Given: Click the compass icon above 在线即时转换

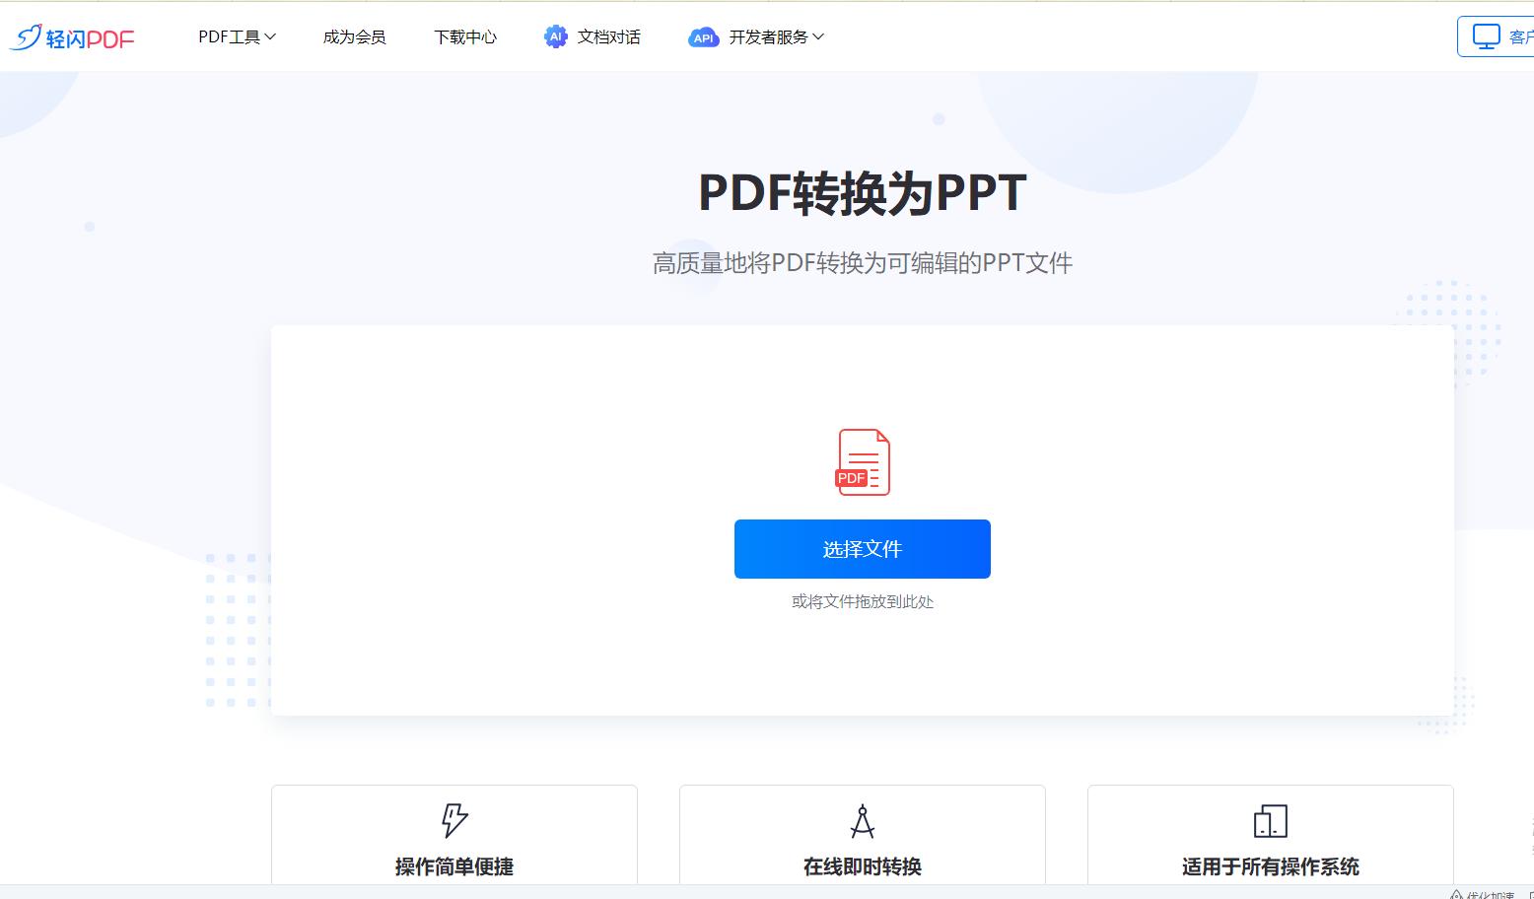Looking at the screenshot, I should point(861,820).
